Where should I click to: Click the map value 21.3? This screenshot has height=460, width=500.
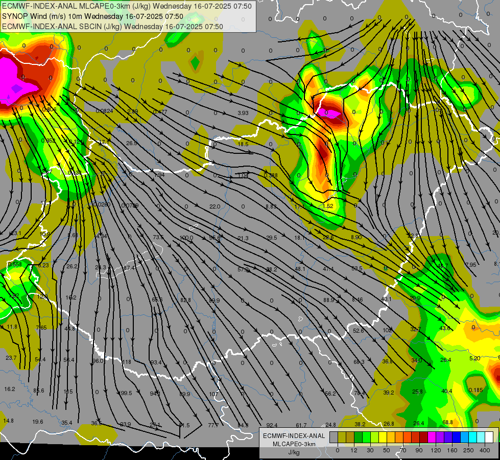[243, 238]
